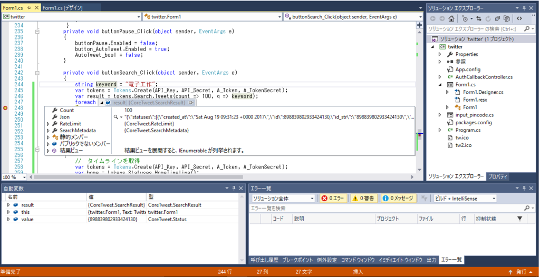Click the magnifier in Error List search box
This screenshot has width=540, height=277.
coord(527,208)
